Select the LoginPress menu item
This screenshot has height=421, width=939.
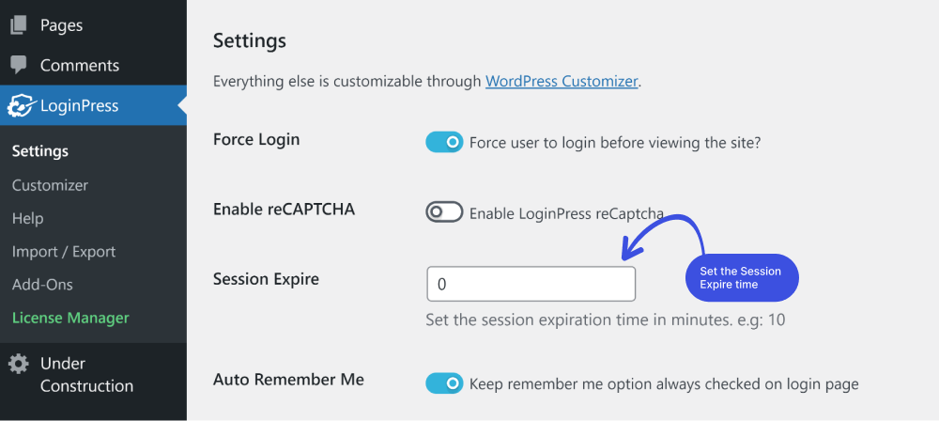[x=93, y=105]
